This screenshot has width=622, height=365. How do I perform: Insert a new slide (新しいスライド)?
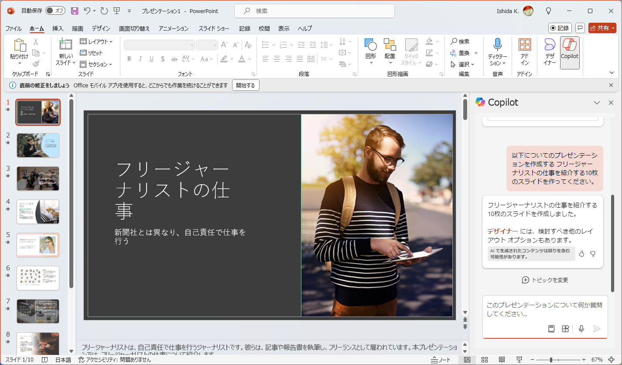coord(65,52)
